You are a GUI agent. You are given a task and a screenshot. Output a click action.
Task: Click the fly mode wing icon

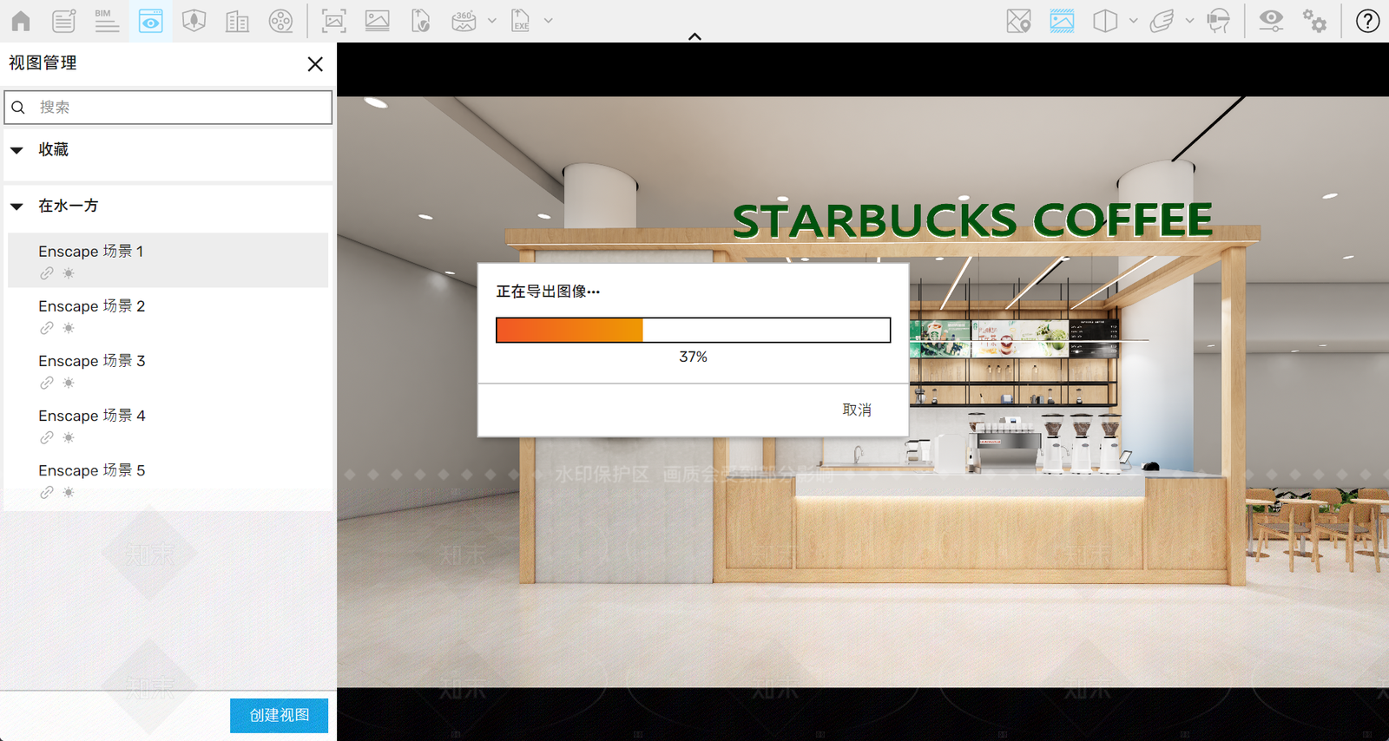pos(1162,21)
